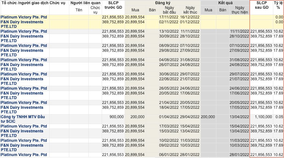284x158 pixels.
Task: Select the 'Ngày bắt đầu' column header
Action: coord(167,10)
